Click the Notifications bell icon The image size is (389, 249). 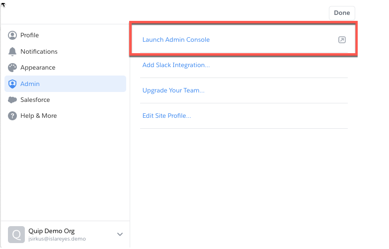click(12, 52)
